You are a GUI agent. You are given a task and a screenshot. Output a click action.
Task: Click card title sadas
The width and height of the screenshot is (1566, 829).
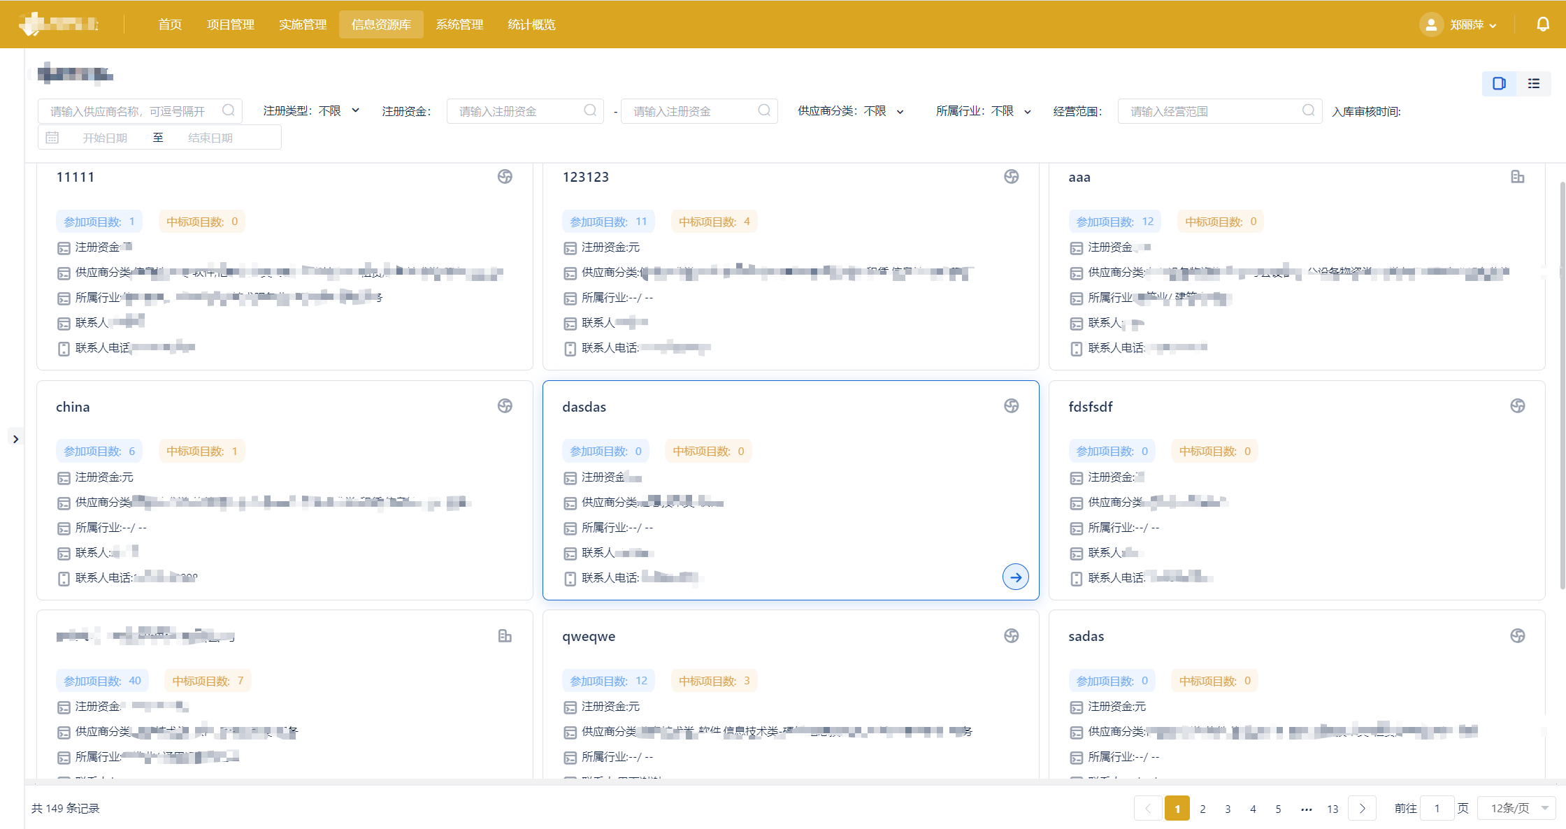[1086, 636]
